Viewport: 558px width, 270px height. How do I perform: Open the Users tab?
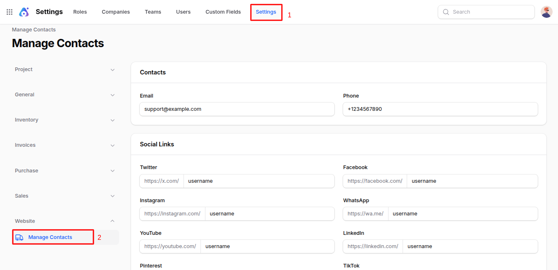(x=183, y=12)
